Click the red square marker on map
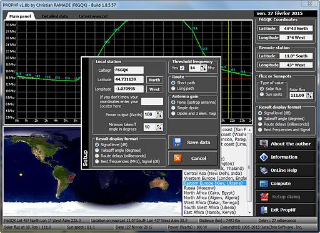 coord(71,177)
